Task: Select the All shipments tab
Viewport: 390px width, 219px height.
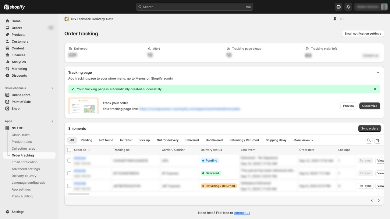Action: [x=72, y=140]
